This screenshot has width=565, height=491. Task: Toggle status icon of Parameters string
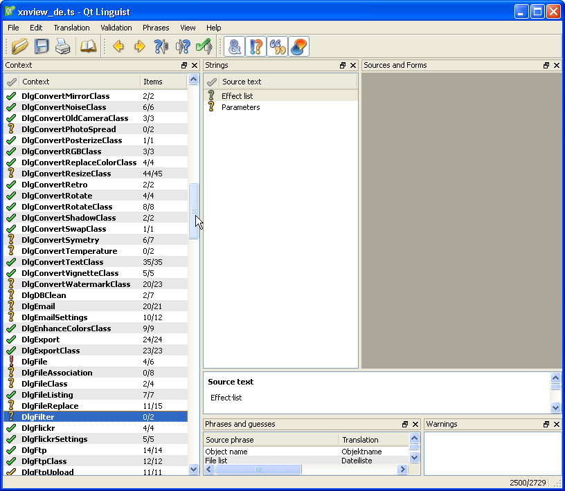pos(211,107)
